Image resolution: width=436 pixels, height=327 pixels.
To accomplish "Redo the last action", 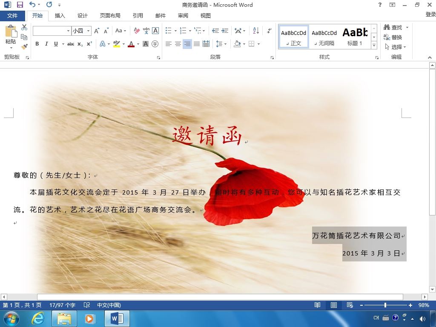I will point(49,4).
